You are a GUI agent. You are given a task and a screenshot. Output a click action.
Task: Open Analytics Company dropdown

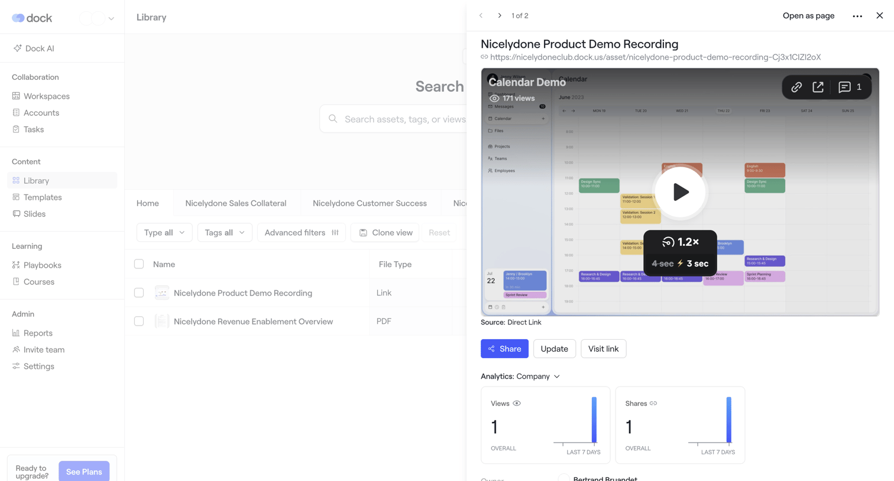520,376
